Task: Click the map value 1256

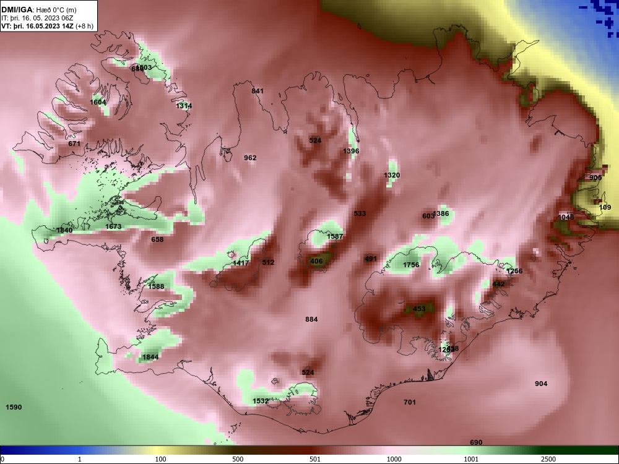Action: 514,271
